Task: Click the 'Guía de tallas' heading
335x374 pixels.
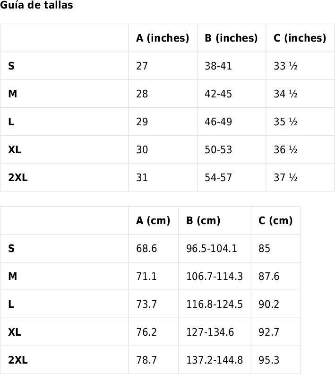Action: pyautogui.click(x=36, y=5)
